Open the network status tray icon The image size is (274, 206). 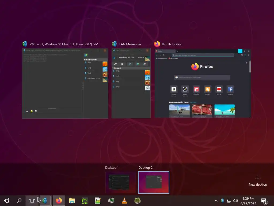pyautogui.click(x=229, y=201)
